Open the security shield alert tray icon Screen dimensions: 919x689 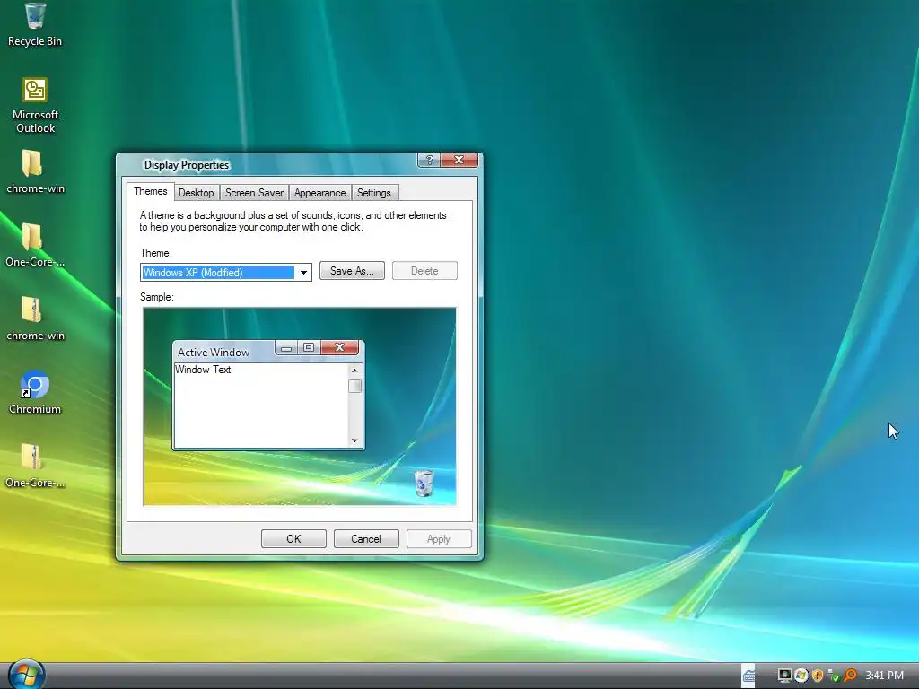click(818, 676)
